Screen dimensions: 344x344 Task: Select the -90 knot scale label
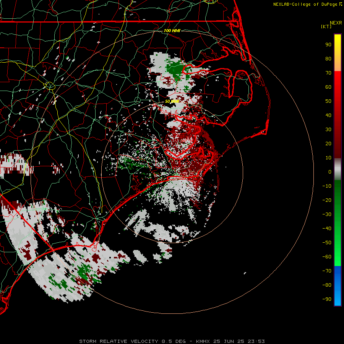pos(327,299)
